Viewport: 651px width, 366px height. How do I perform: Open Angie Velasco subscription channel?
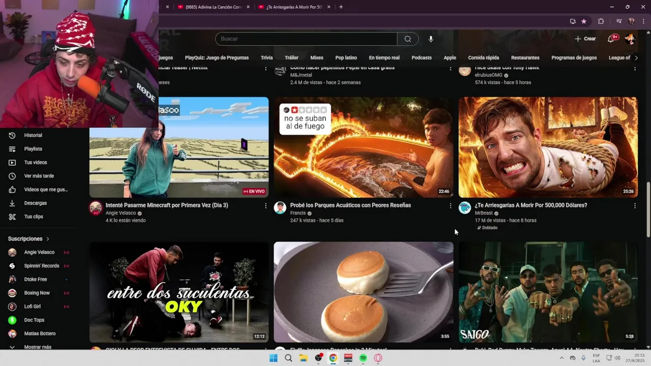coord(39,252)
